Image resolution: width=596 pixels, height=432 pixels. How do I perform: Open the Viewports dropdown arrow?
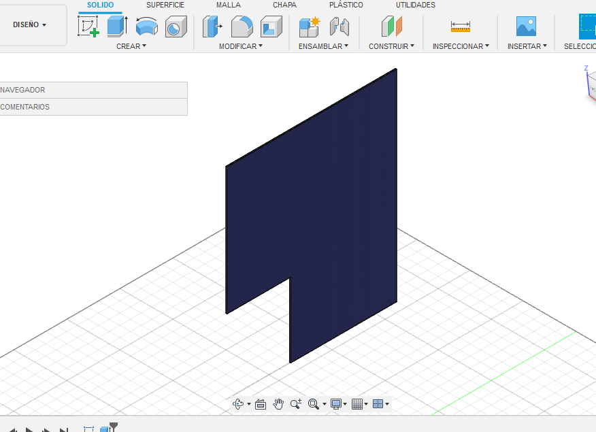[x=387, y=404]
